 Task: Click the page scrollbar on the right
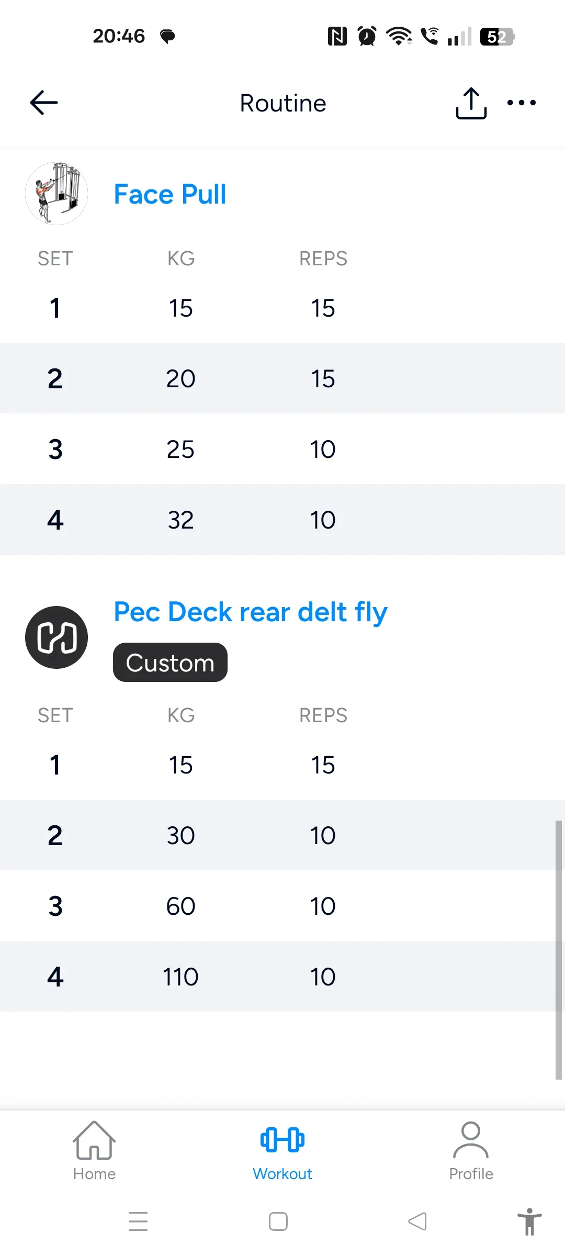pyautogui.click(x=558, y=950)
